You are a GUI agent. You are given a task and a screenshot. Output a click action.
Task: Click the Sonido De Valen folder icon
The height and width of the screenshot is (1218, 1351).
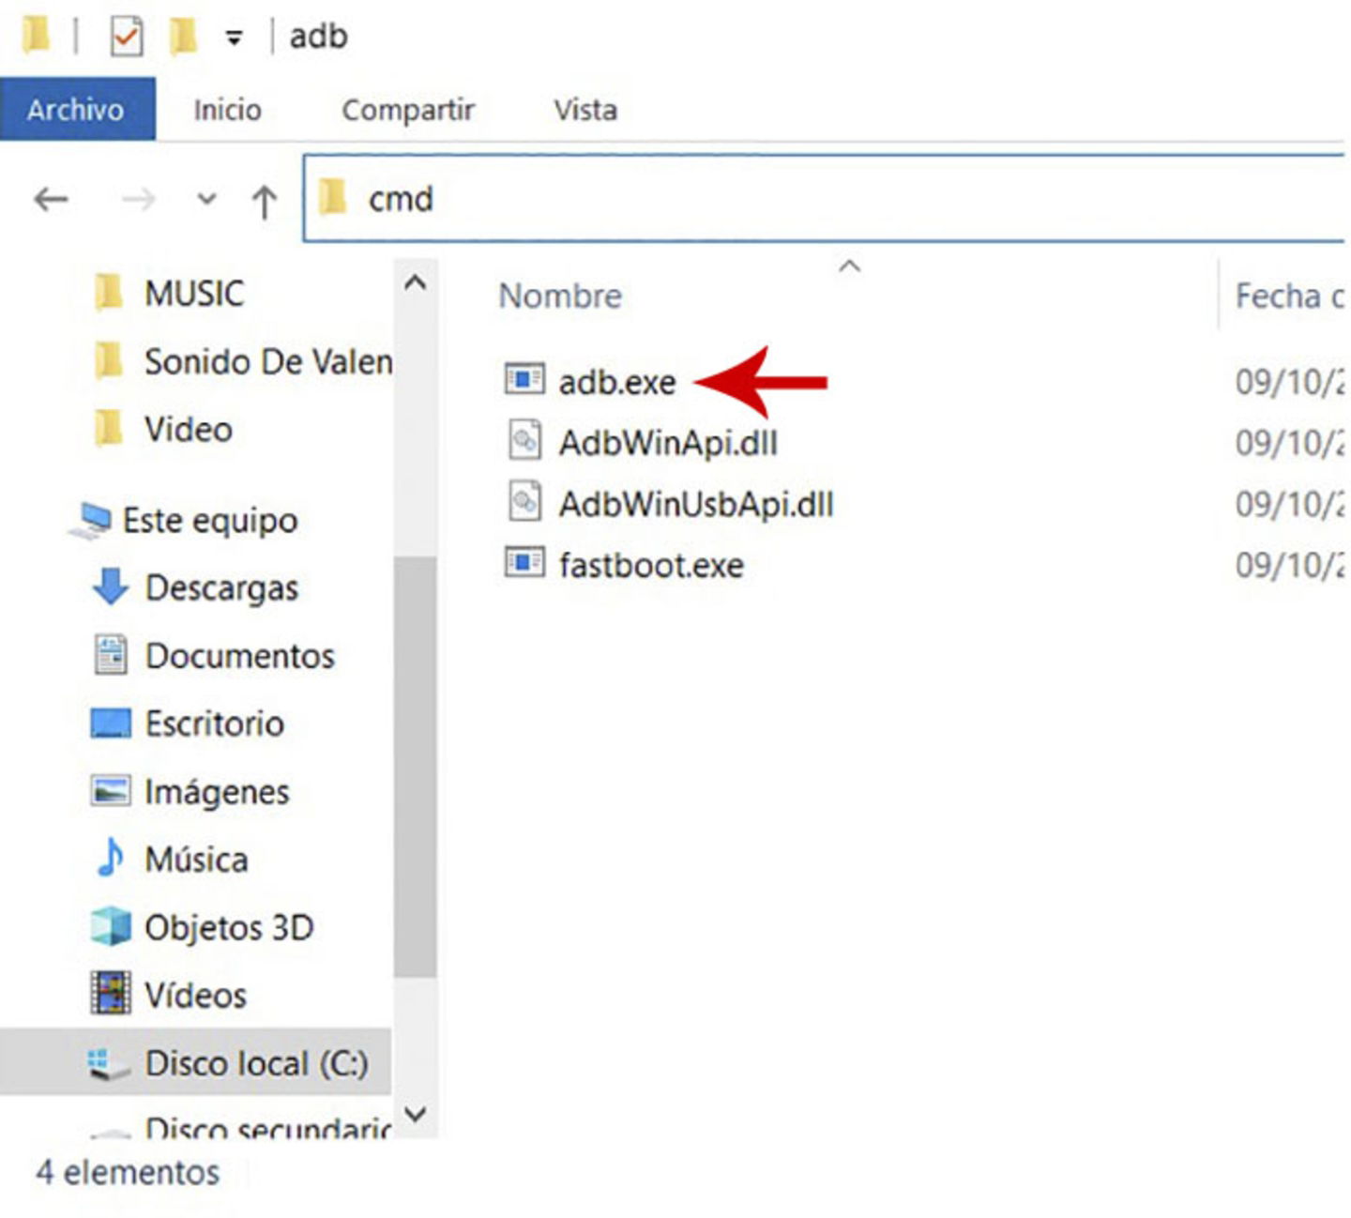109,359
